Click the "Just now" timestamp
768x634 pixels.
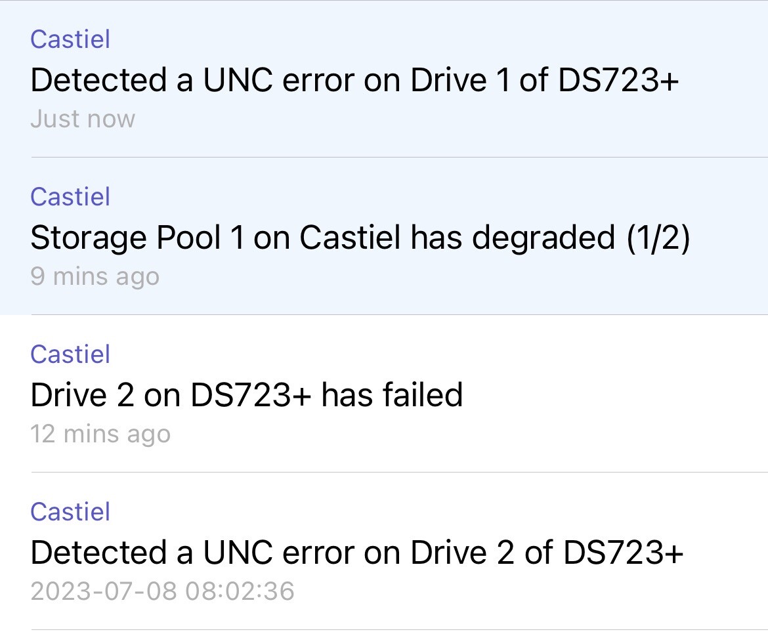[x=83, y=119]
